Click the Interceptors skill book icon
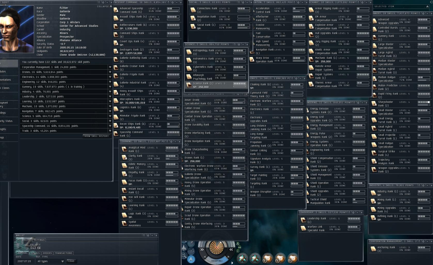The image size is (433, 265). (x=116, y=101)
